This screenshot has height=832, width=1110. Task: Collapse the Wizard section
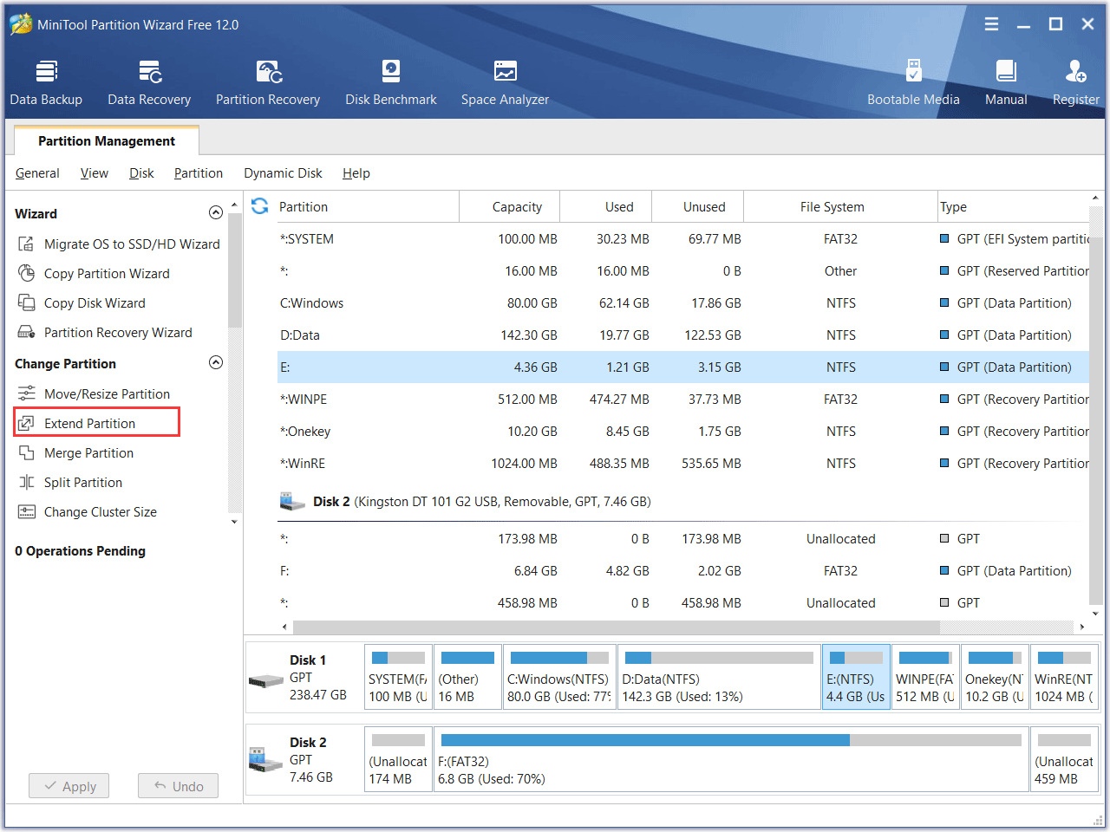(215, 211)
